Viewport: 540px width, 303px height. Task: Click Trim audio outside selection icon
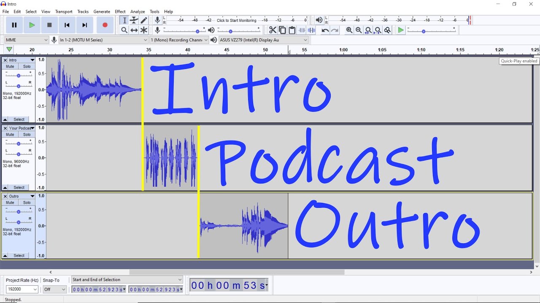coord(302,30)
